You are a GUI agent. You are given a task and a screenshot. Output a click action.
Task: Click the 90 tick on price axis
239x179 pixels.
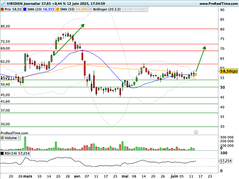[x=222, y=10]
